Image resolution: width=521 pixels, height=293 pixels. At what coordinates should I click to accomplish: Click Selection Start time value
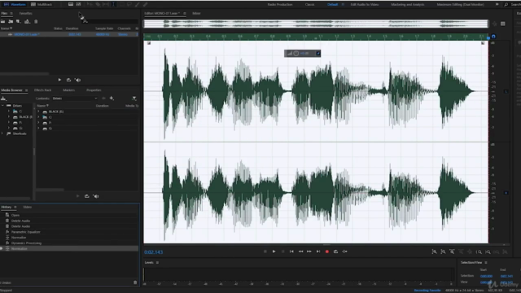(x=486, y=276)
